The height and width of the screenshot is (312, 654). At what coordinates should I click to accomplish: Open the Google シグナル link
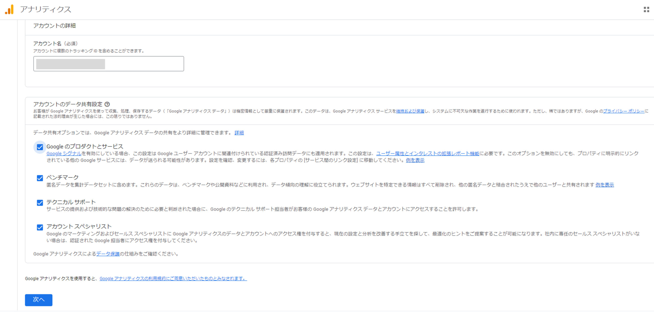64,154
